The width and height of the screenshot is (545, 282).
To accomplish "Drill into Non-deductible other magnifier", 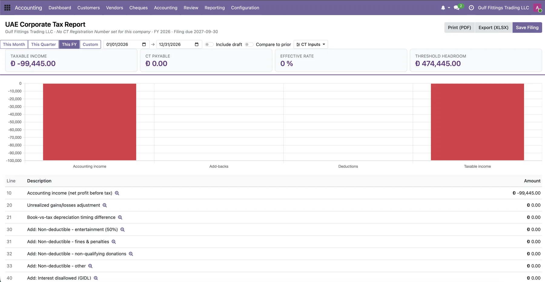I will click(91, 266).
